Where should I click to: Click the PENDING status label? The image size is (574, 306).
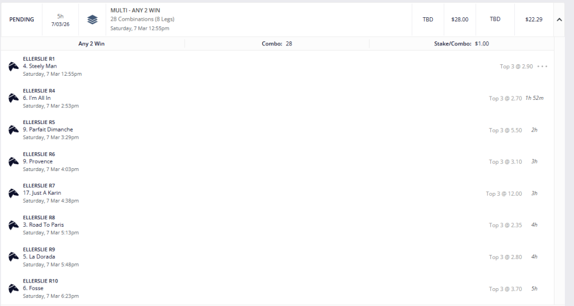pos(22,20)
